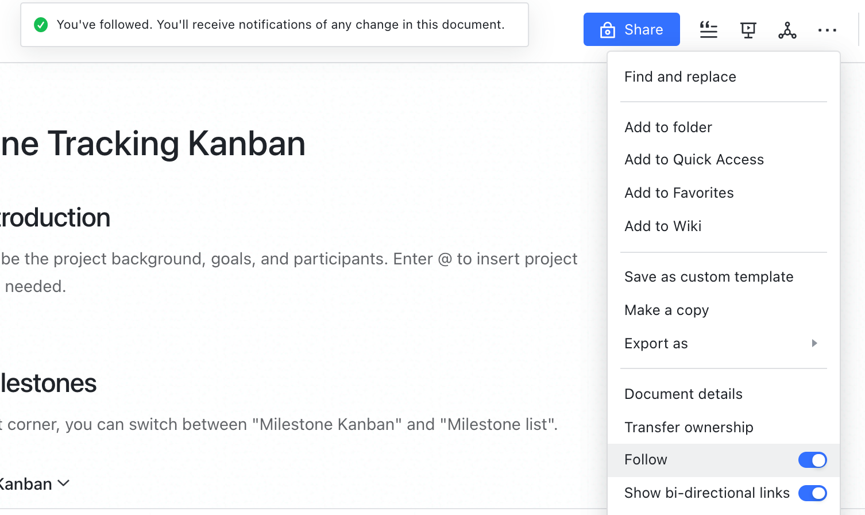865x515 pixels.
Task: Select Add to Quick Access
Action: coord(694,159)
